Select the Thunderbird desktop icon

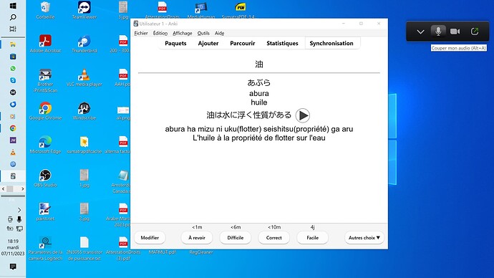coord(84,44)
